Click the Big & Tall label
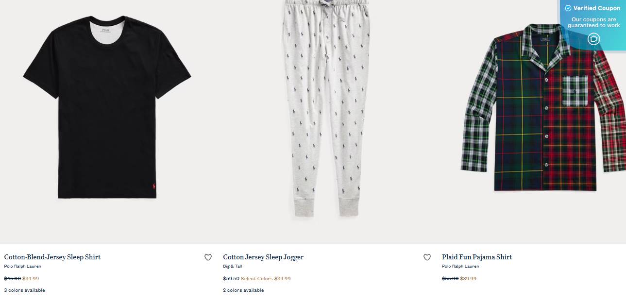 click(233, 266)
